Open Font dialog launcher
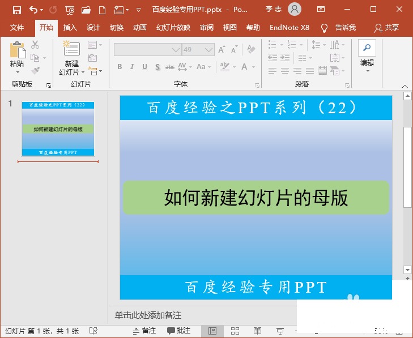Image resolution: width=413 pixels, height=338 pixels. (x=257, y=85)
